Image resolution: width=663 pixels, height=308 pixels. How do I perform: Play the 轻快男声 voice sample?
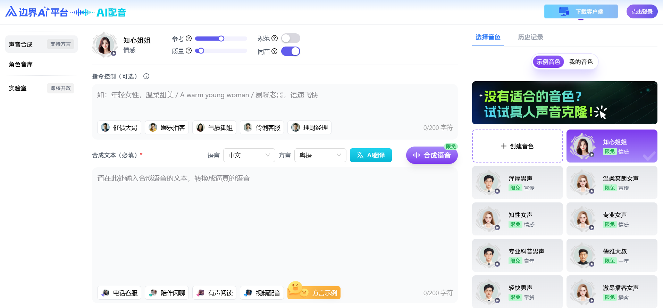497,300
